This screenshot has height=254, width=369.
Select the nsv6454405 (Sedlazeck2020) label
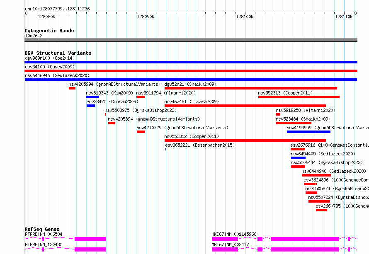pos(323,154)
